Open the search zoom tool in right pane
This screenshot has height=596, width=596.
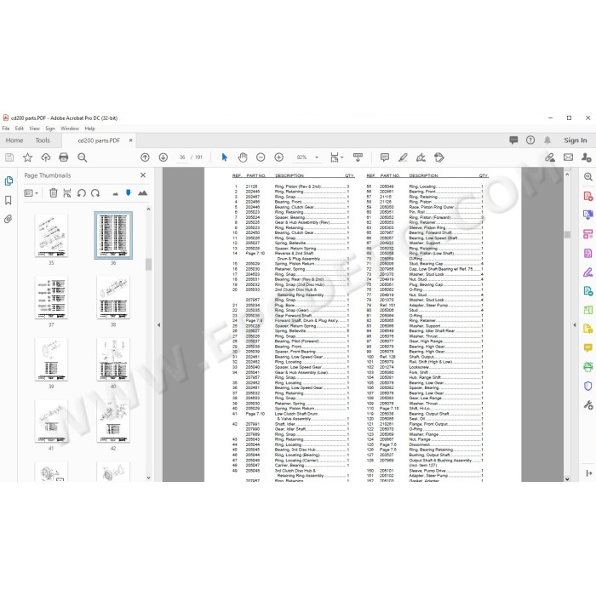pos(587,177)
